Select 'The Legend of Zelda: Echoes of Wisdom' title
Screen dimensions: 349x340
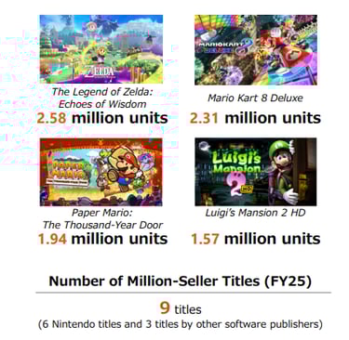(x=102, y=98)
